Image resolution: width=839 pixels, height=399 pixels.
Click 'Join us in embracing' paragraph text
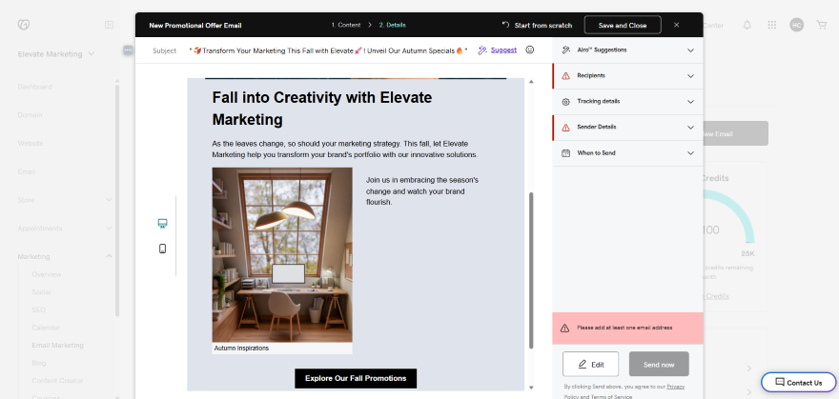(422, 191)
